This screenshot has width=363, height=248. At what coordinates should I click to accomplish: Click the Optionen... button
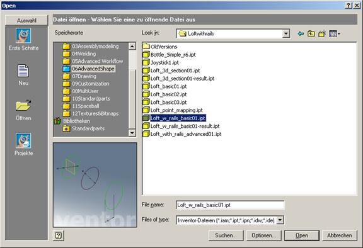[x=263, y=235]
